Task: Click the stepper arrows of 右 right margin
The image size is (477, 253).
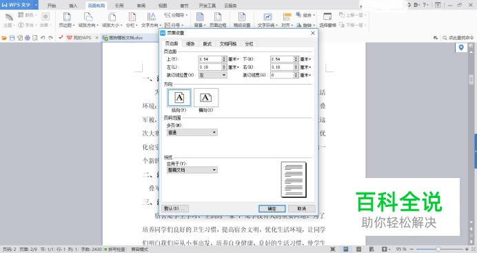Action: point(296,67)
